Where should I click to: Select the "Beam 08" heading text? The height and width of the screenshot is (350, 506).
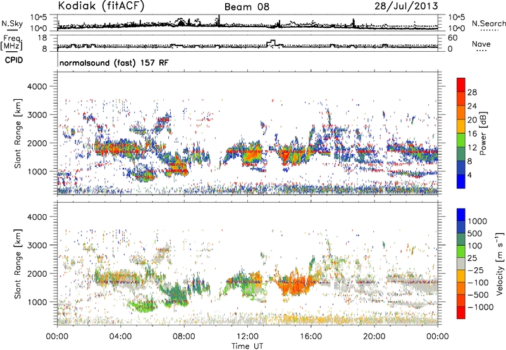tap(247, 7)
